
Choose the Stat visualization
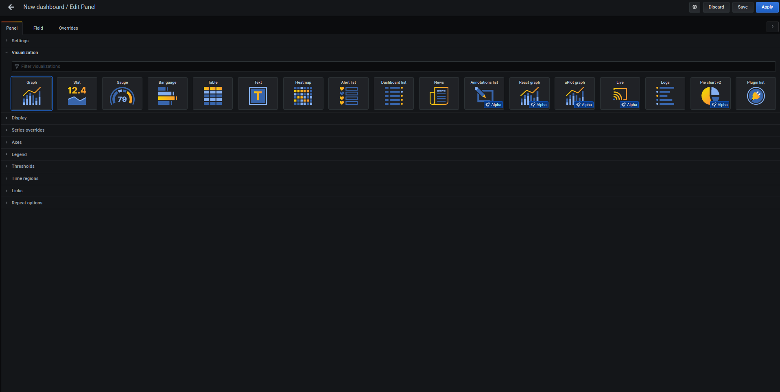coord(77,93)
